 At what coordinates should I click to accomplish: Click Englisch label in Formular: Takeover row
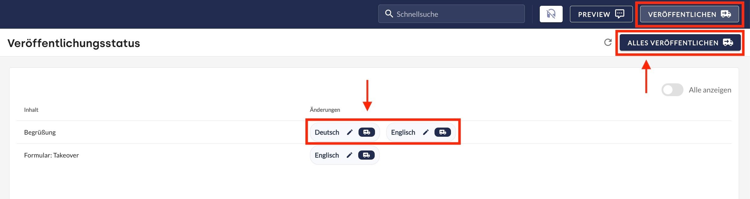pos(326,155)
